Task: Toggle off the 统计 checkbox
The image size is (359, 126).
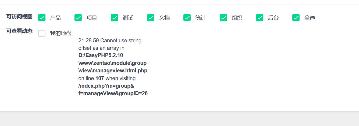Action: coord(187,18)
